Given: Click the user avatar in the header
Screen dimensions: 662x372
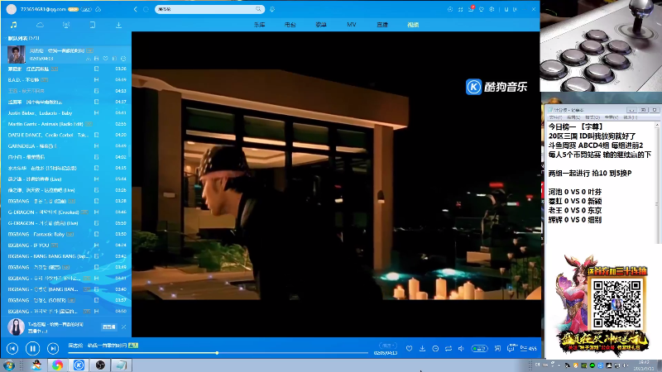Looking at the screenshot, I should coord(12,9).
